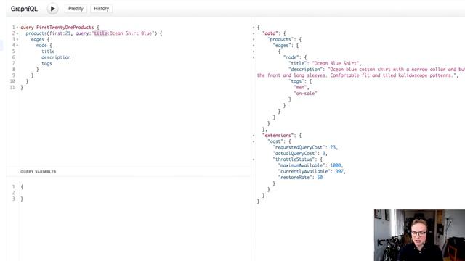Image resolution: width=465 pixels, height=261 pixels.
Task: Click the "description" field on line 6
Action: pos(56,57)
